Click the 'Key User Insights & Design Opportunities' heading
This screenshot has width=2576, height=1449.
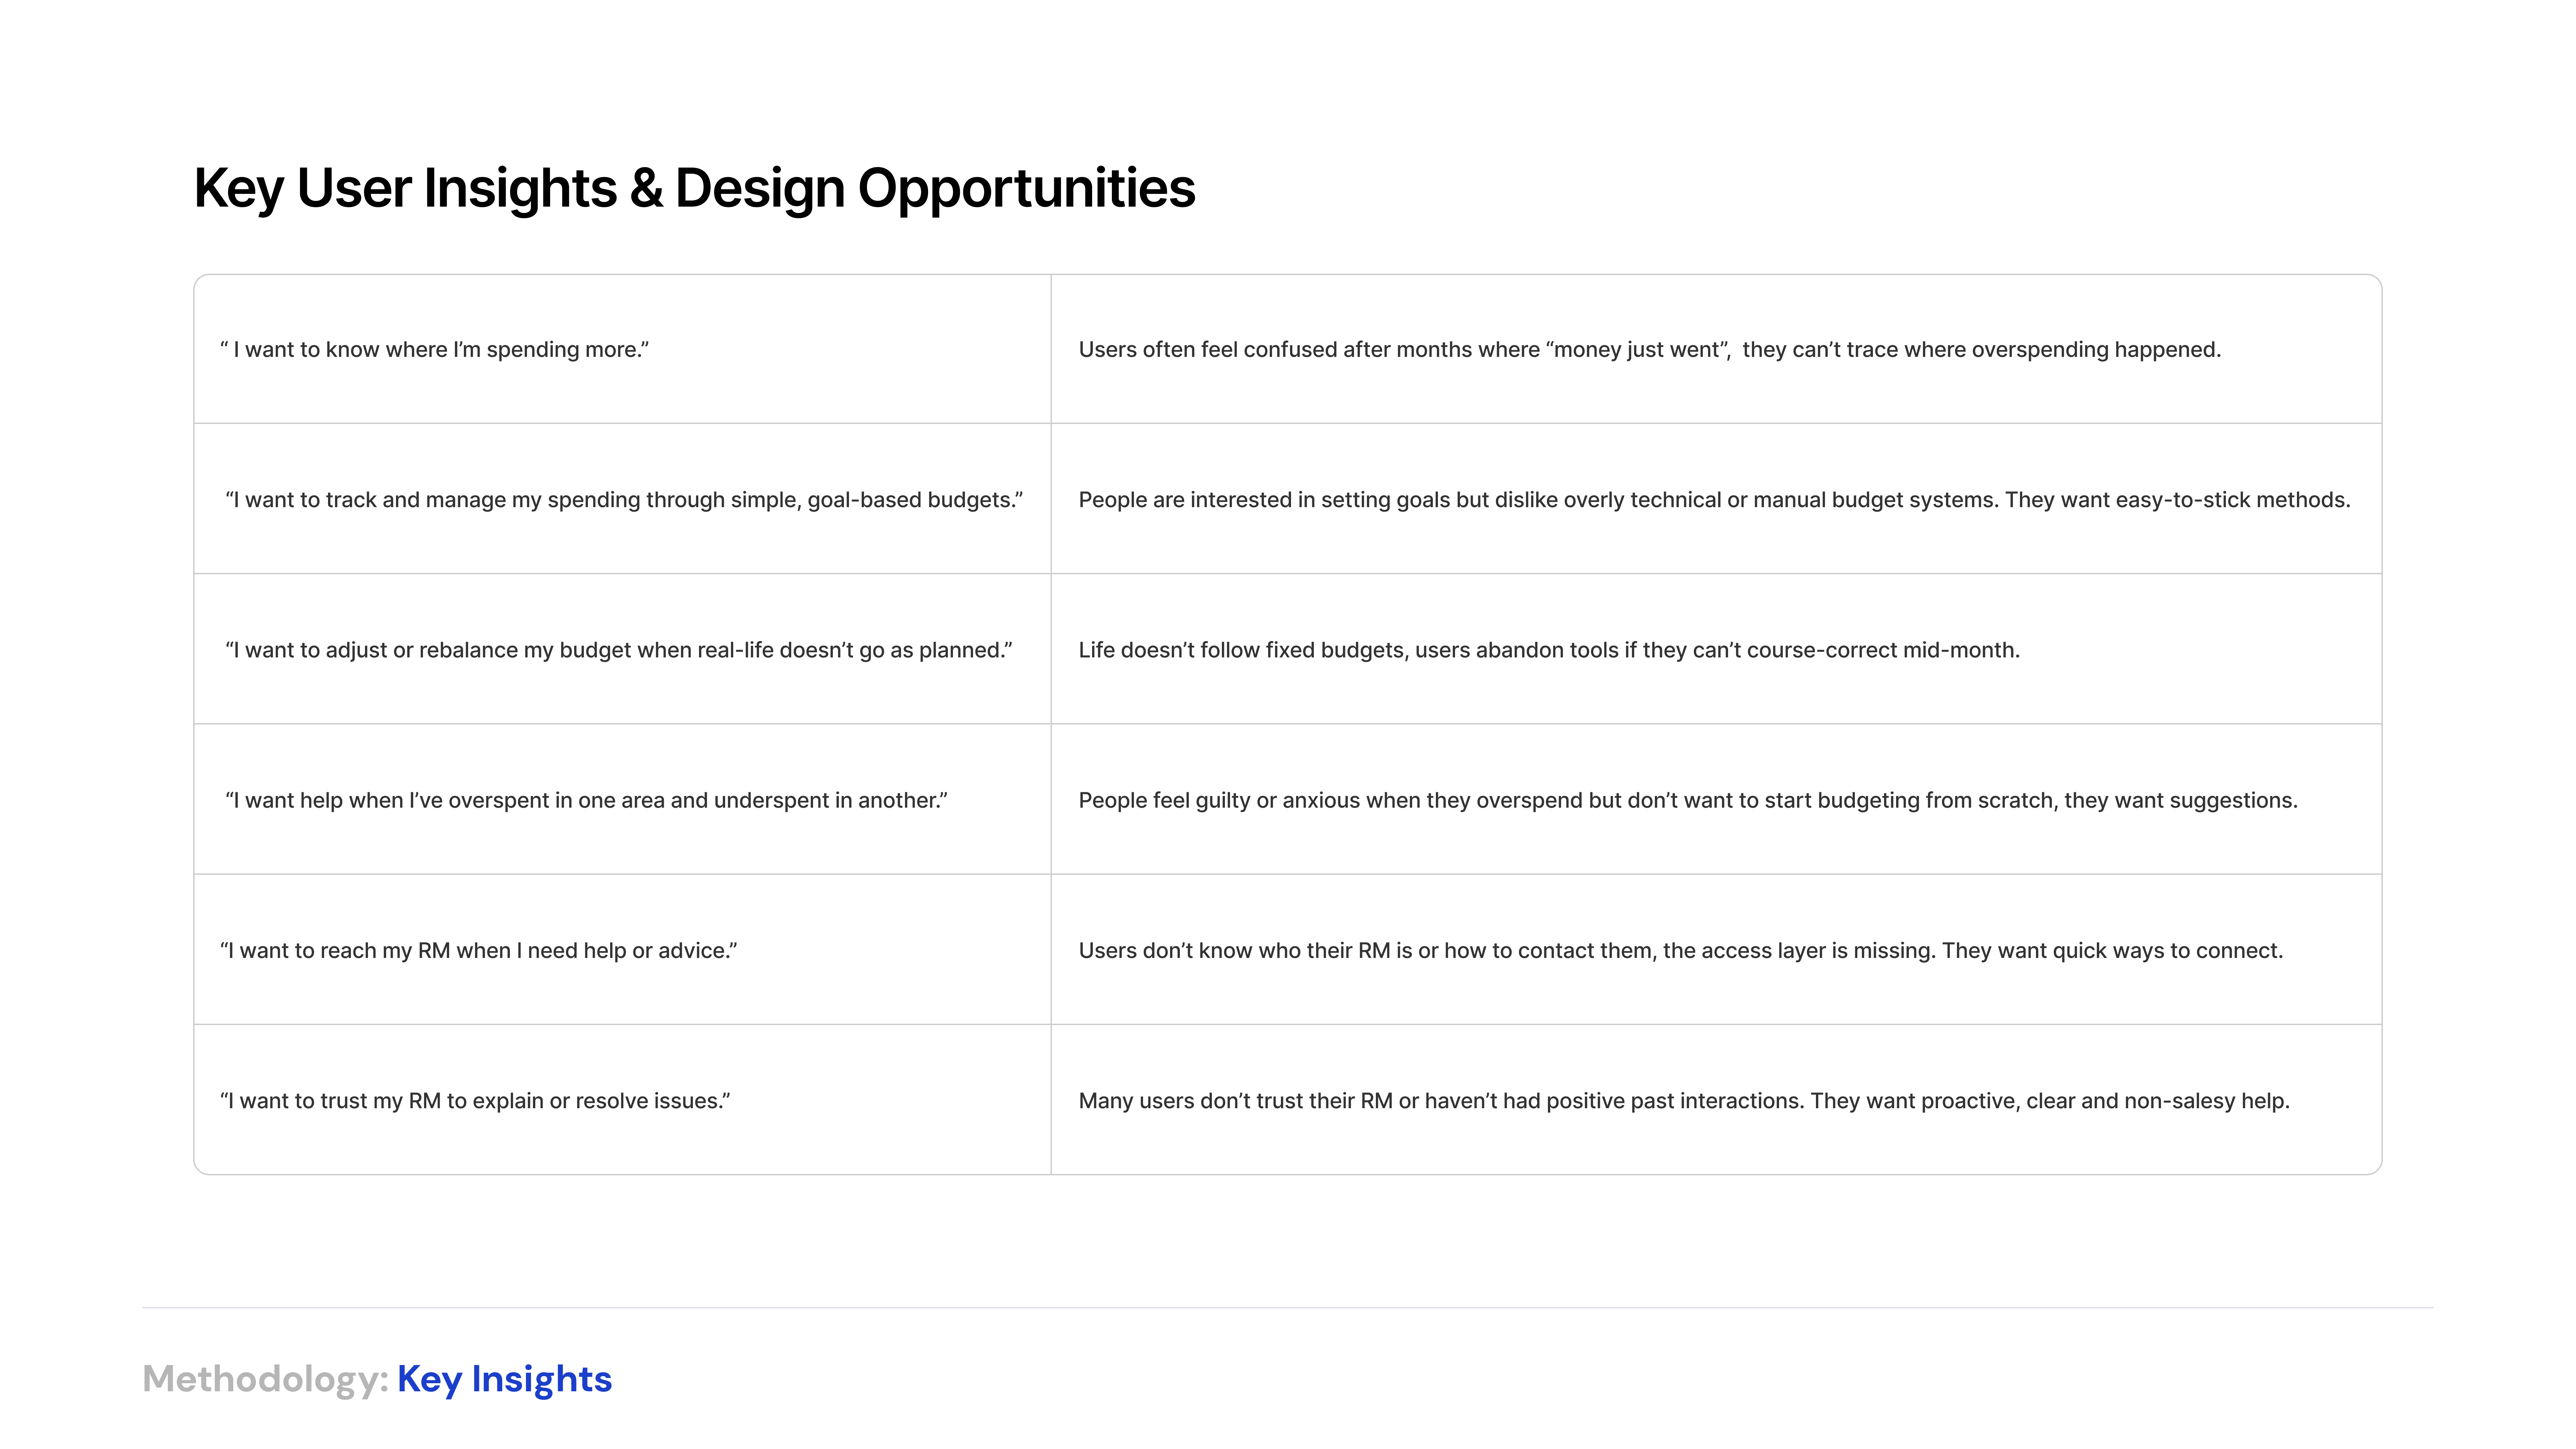coord(694,188)
